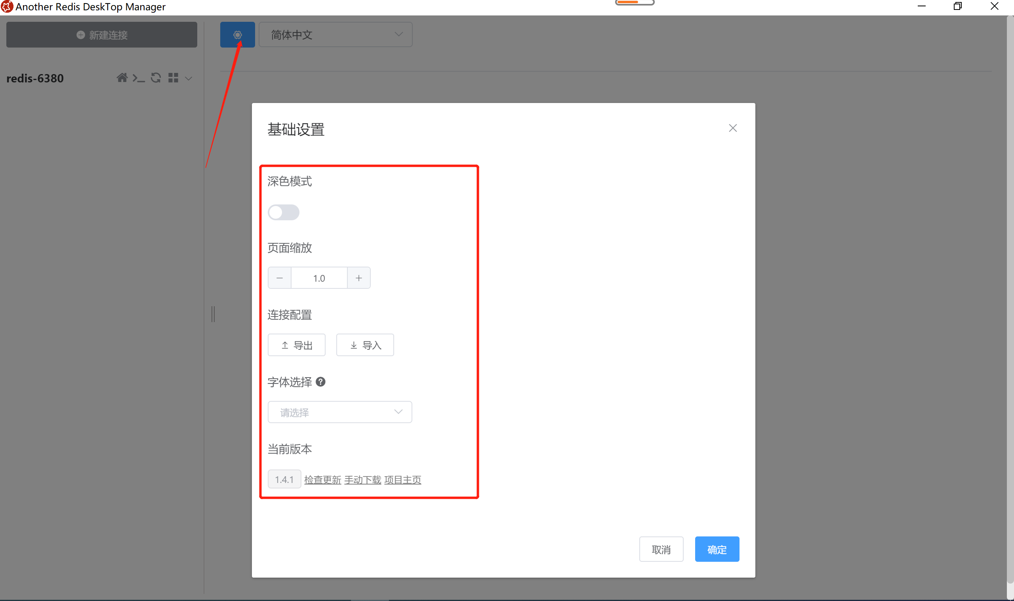Click the 导入 import button

pyautogui.click(x=365, y=345)
